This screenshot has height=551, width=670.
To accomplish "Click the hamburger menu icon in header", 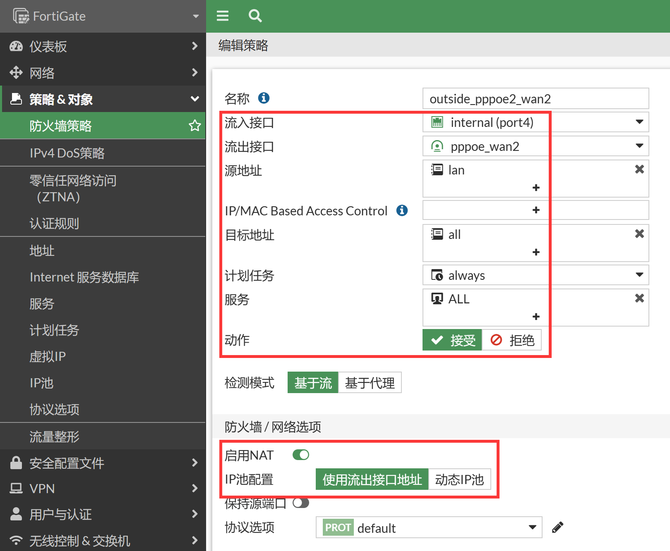I will (x=223, y=16).
